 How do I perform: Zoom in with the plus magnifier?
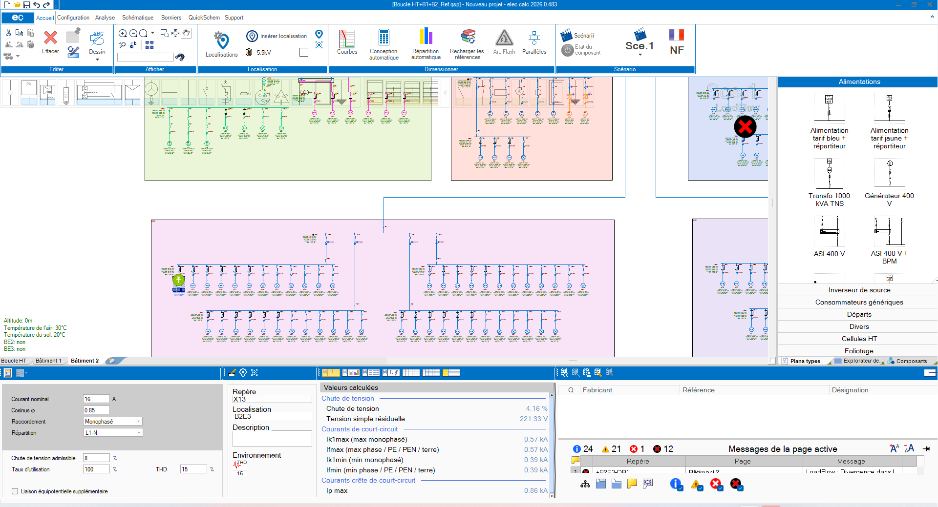tap(123, 33)
